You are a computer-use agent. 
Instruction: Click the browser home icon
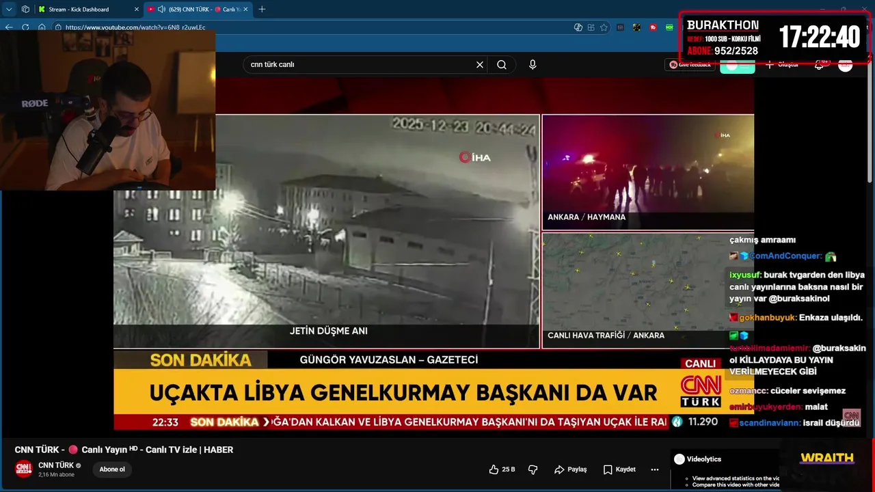42,27
